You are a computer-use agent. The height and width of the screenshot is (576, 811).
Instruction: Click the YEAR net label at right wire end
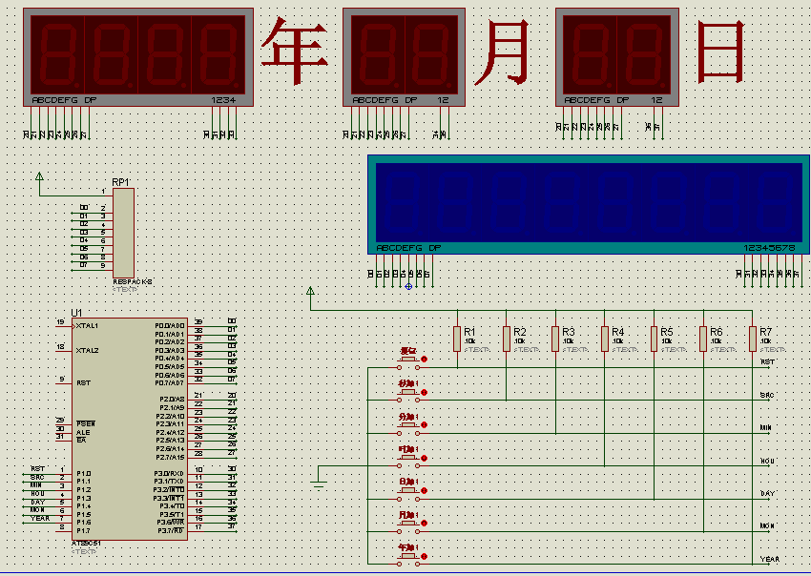770,559
